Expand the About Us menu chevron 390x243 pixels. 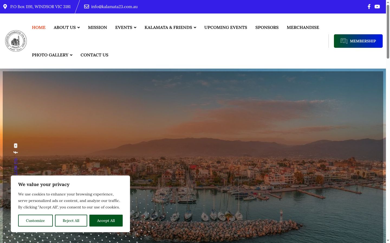pyautogui.click(x=79, y=28)
